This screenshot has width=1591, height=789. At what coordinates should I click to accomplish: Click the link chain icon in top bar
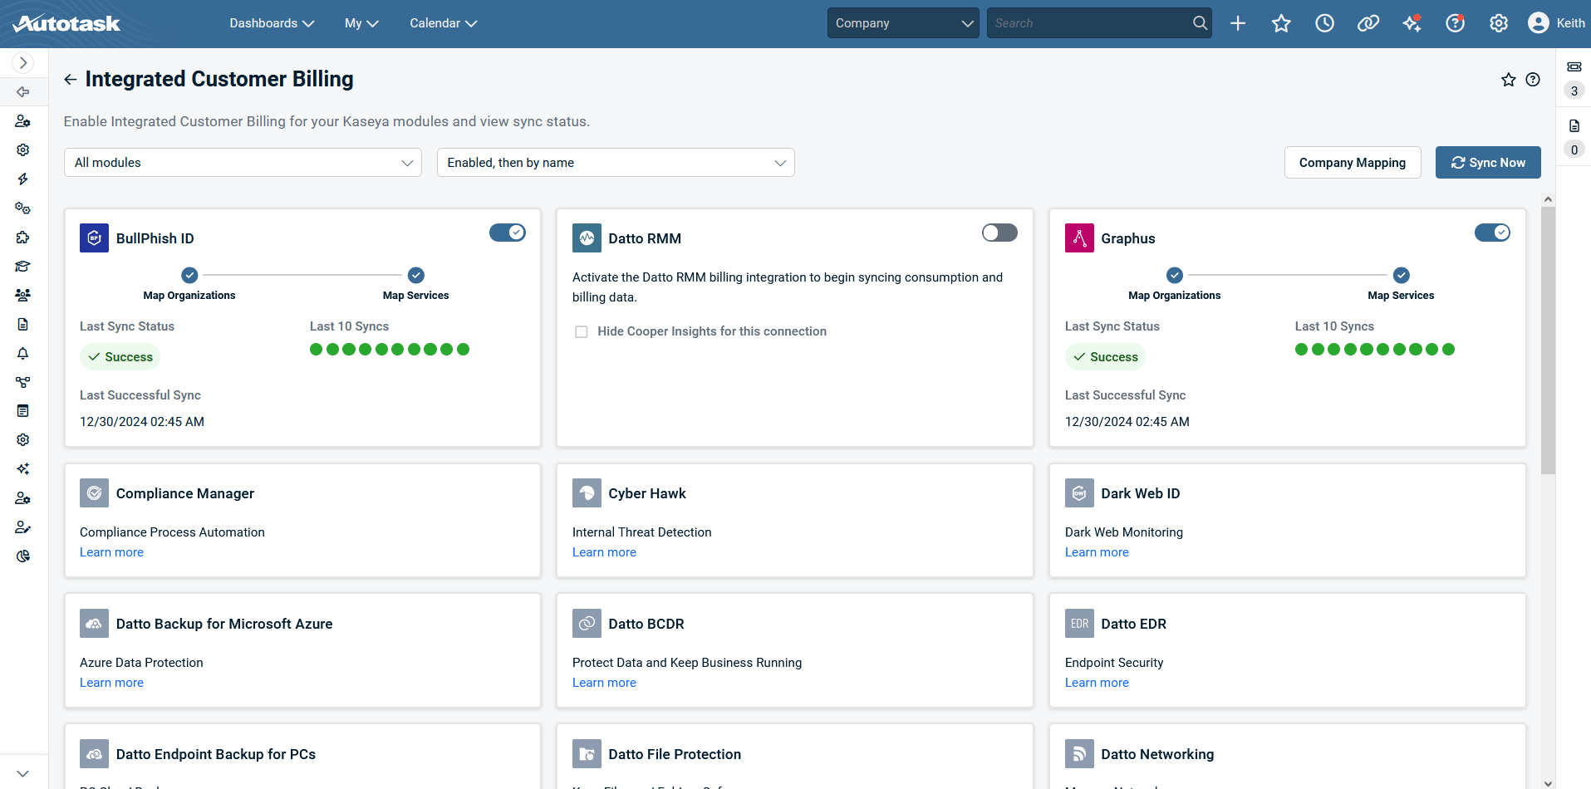[1368, 23]
